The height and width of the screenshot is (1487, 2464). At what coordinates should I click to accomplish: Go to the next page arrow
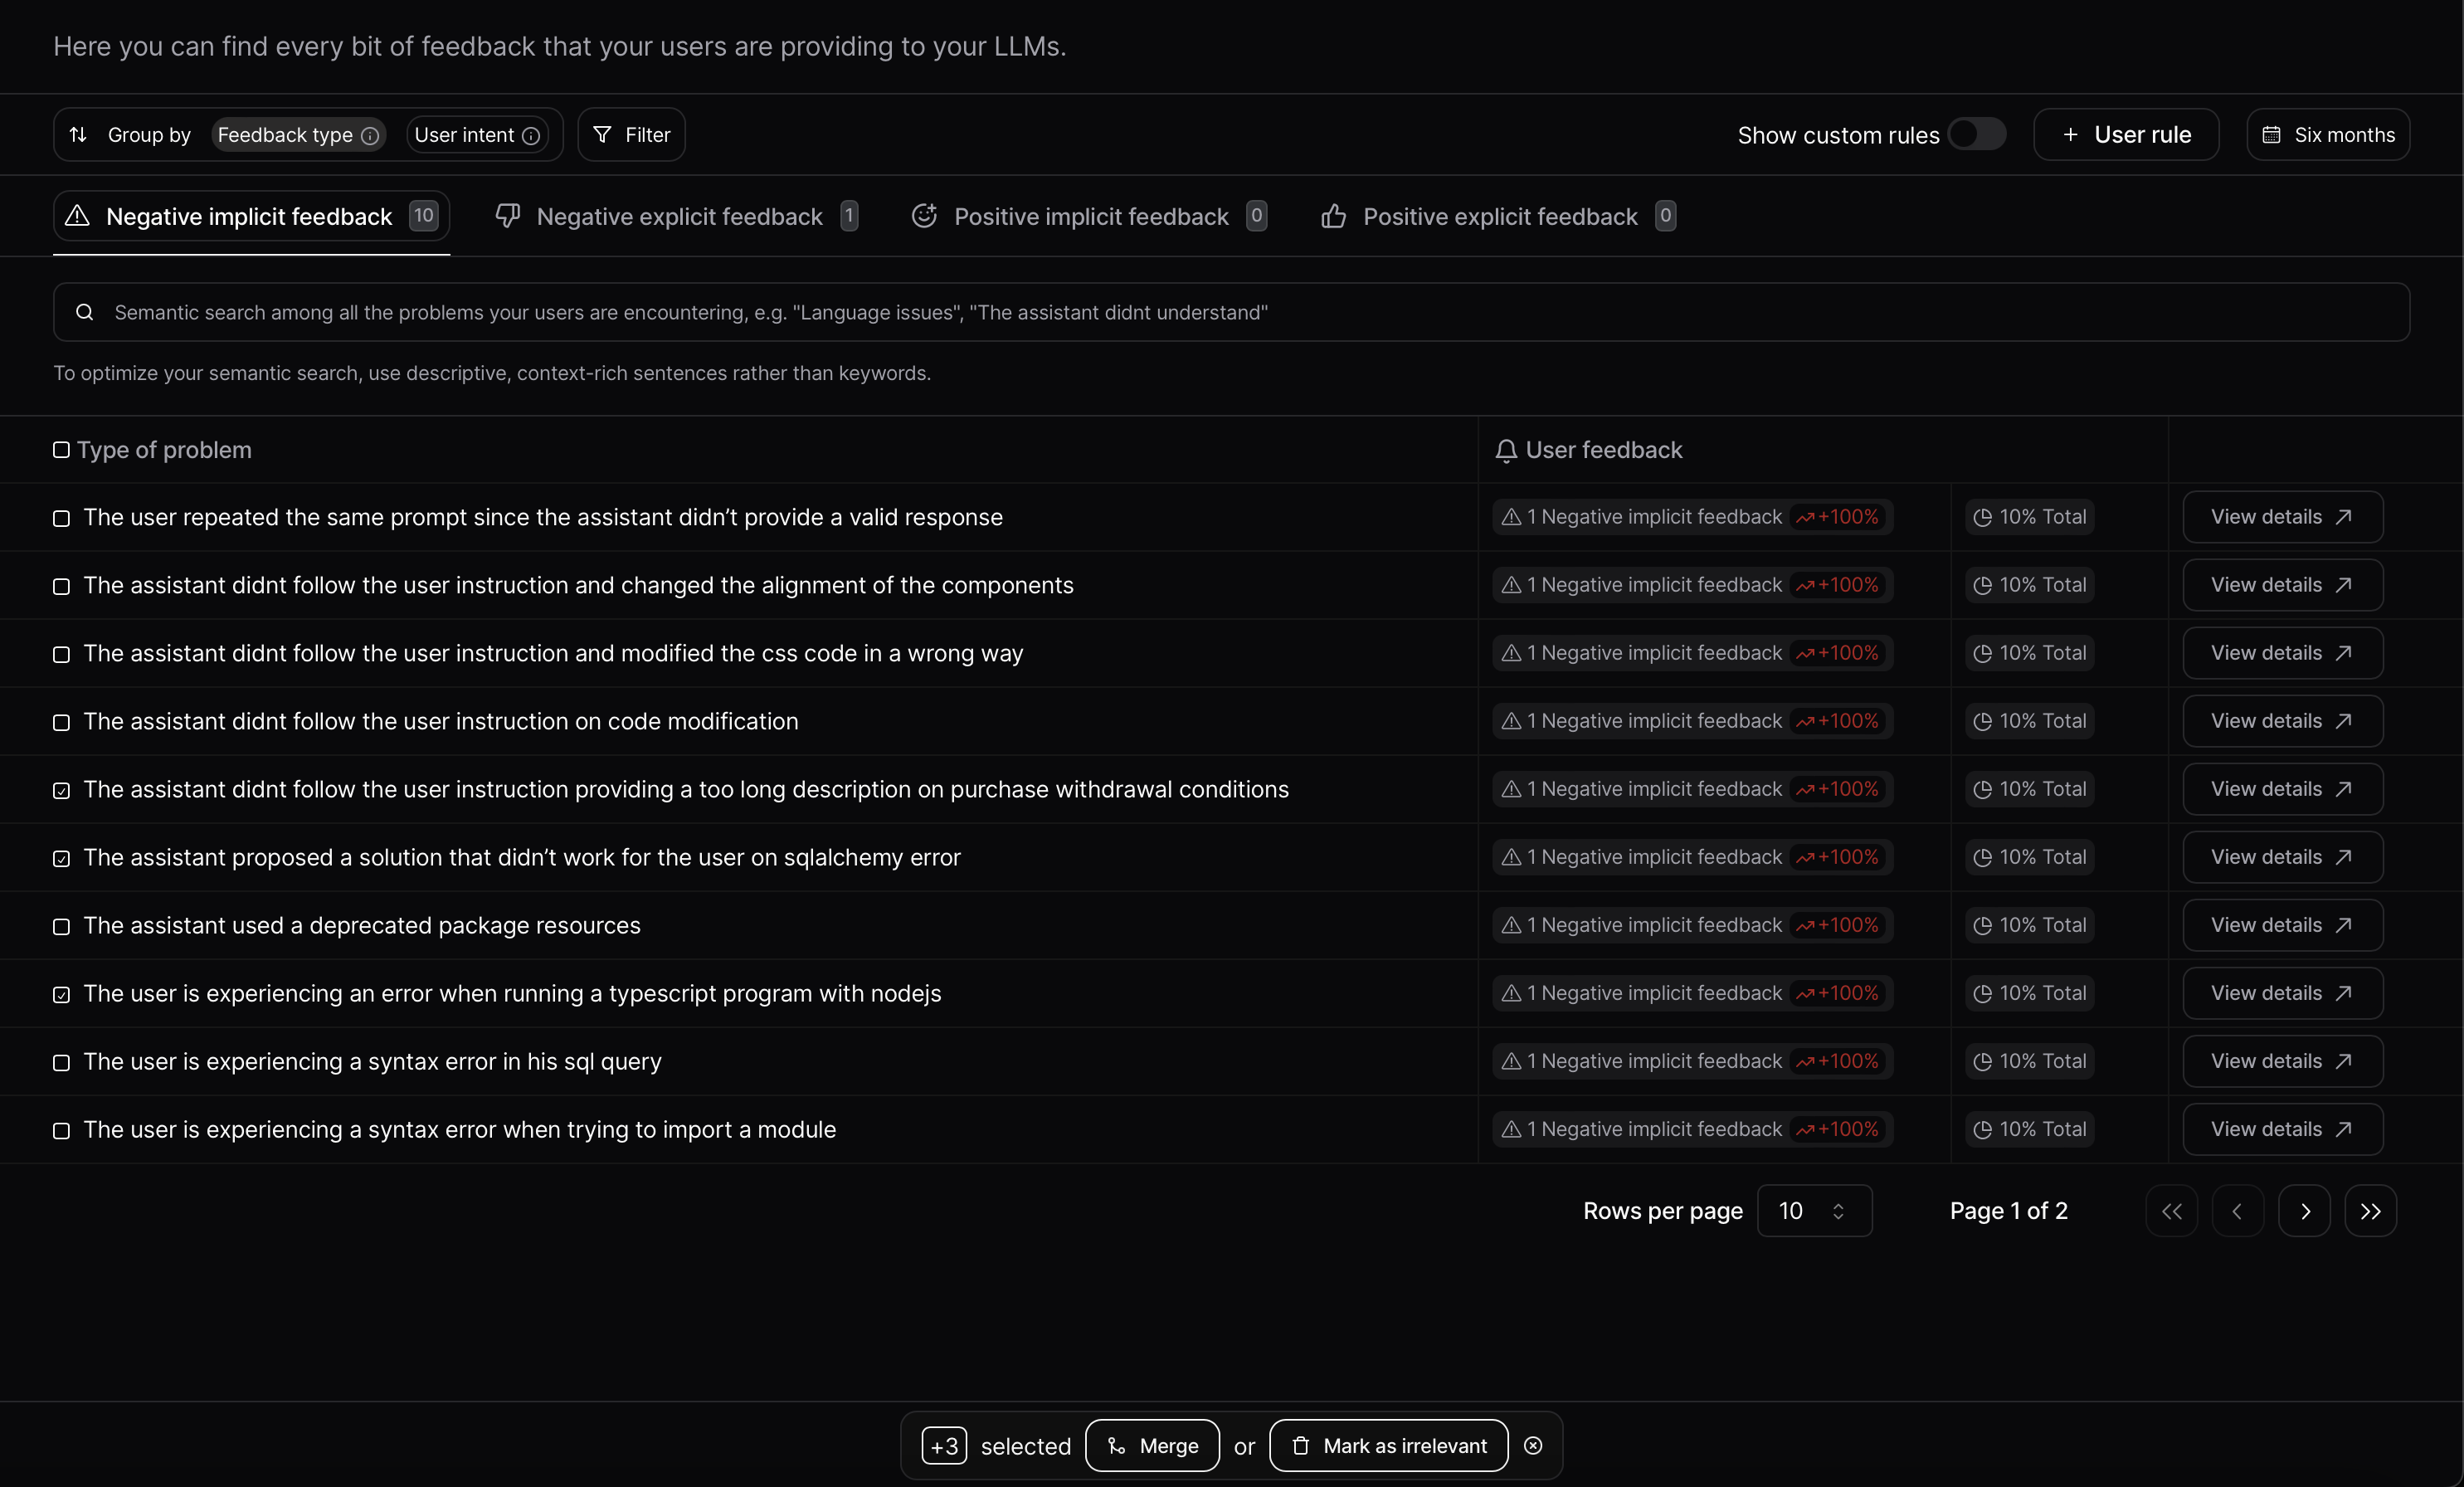pos(2304,1211)
